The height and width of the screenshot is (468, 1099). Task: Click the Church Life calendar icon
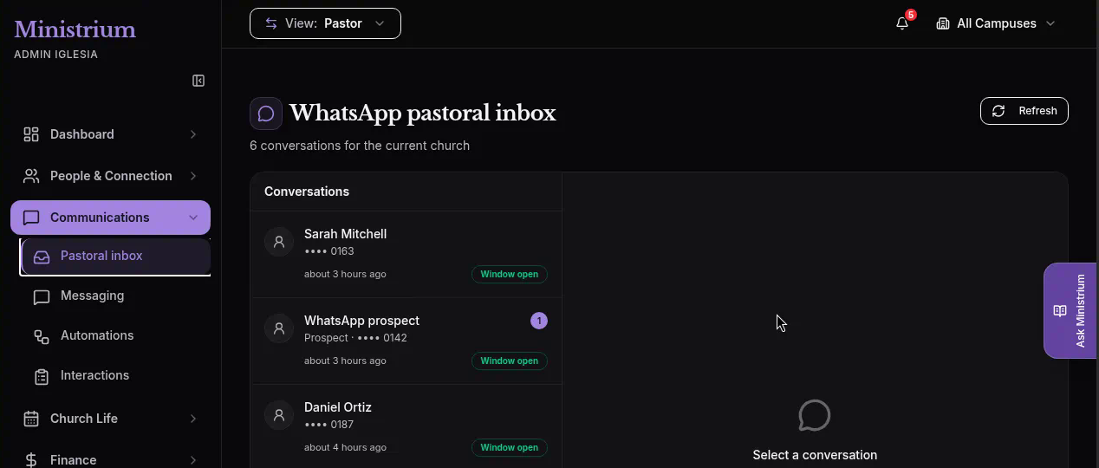(x=31, y=419)
